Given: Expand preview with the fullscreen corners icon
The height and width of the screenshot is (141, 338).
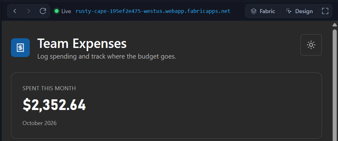Looking at the screenshot, I should pos(325,11).
